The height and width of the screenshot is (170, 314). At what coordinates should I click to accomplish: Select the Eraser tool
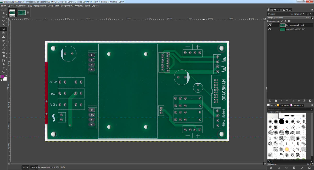tap(4, 48)
